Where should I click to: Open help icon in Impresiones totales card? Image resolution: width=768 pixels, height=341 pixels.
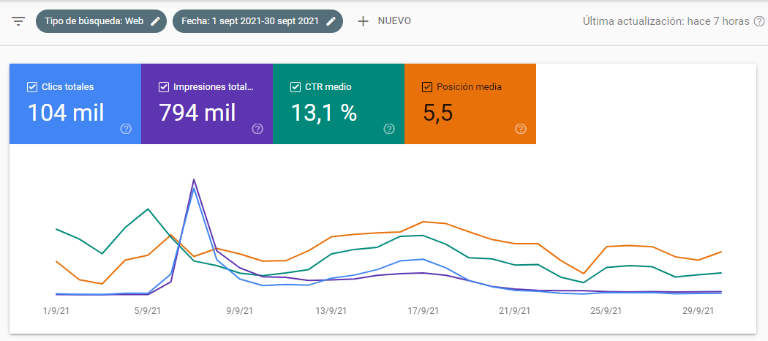point(257,129)
